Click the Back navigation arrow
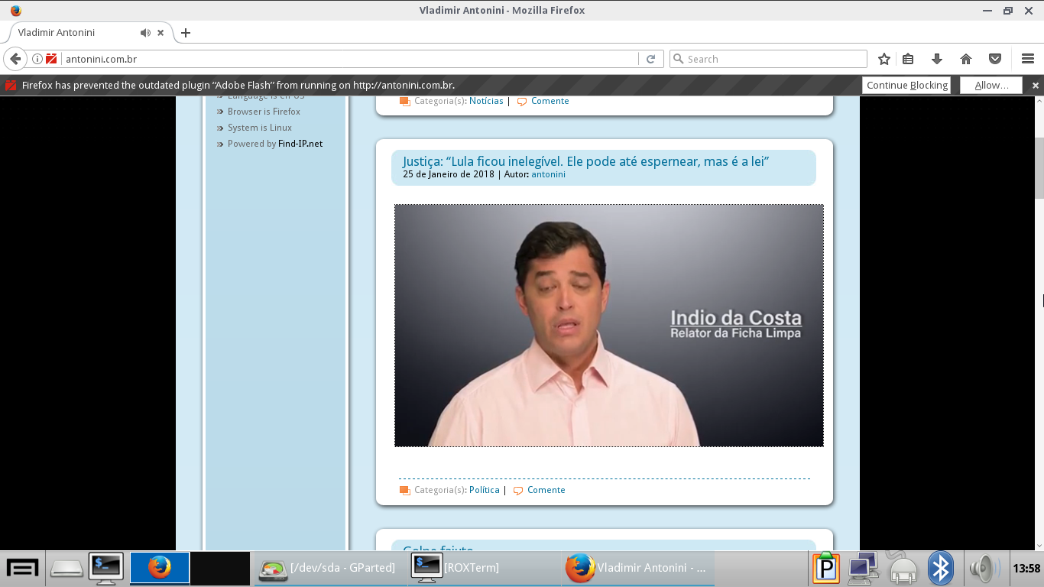Screen dimensions: 1044x587 pos(15,59)
